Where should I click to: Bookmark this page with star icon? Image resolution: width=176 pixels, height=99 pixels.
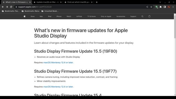click(151, 7)
